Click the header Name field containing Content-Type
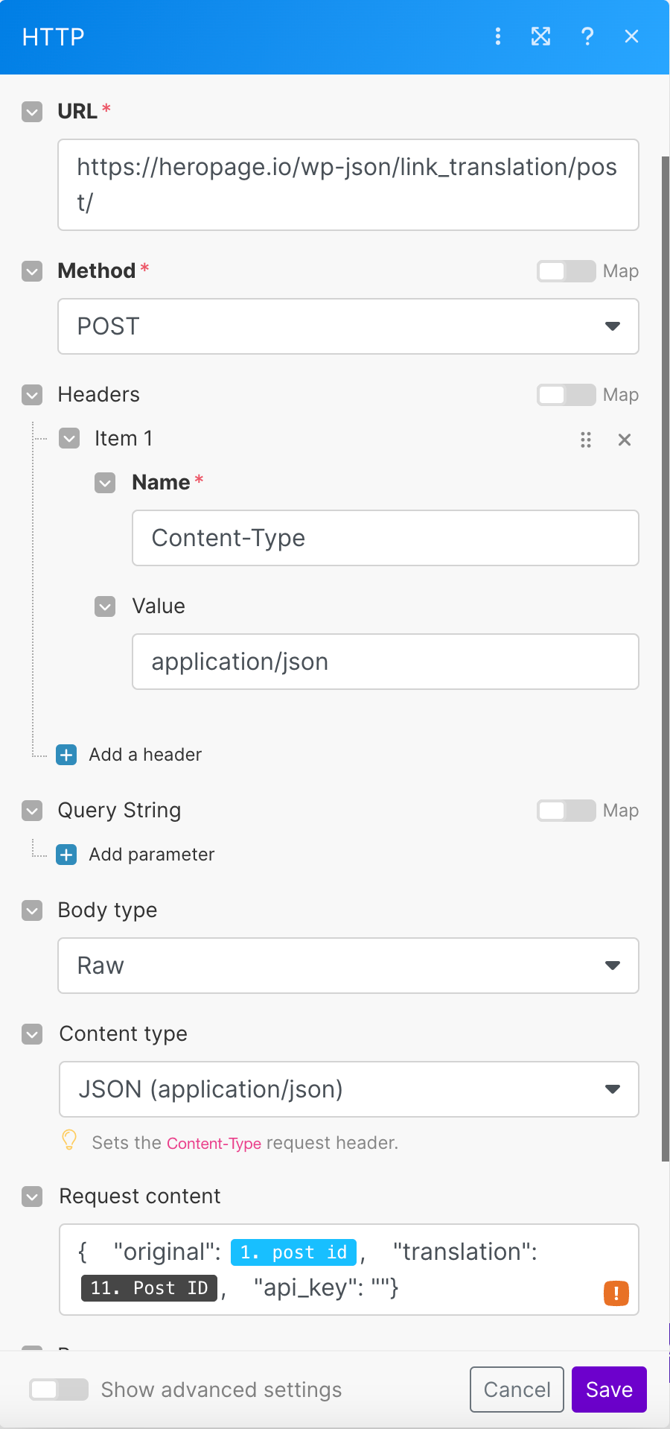 tap(386, 538)
